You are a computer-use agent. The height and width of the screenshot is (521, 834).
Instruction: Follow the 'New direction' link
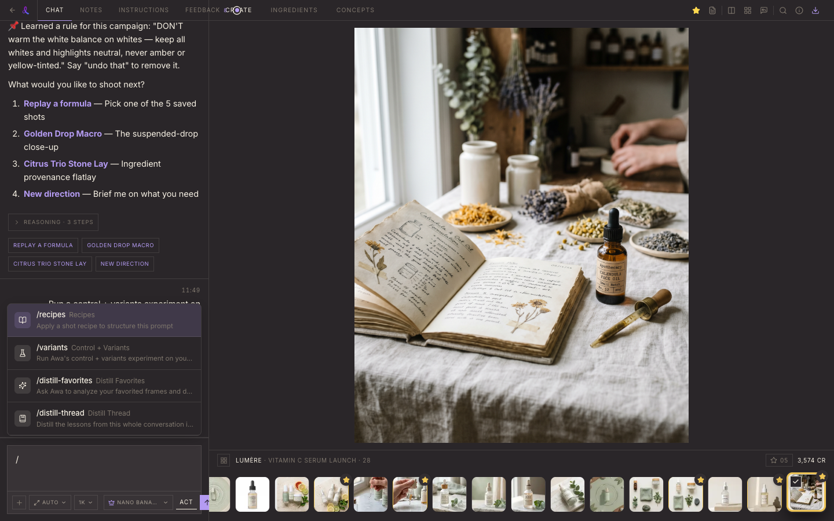point(52,194)
